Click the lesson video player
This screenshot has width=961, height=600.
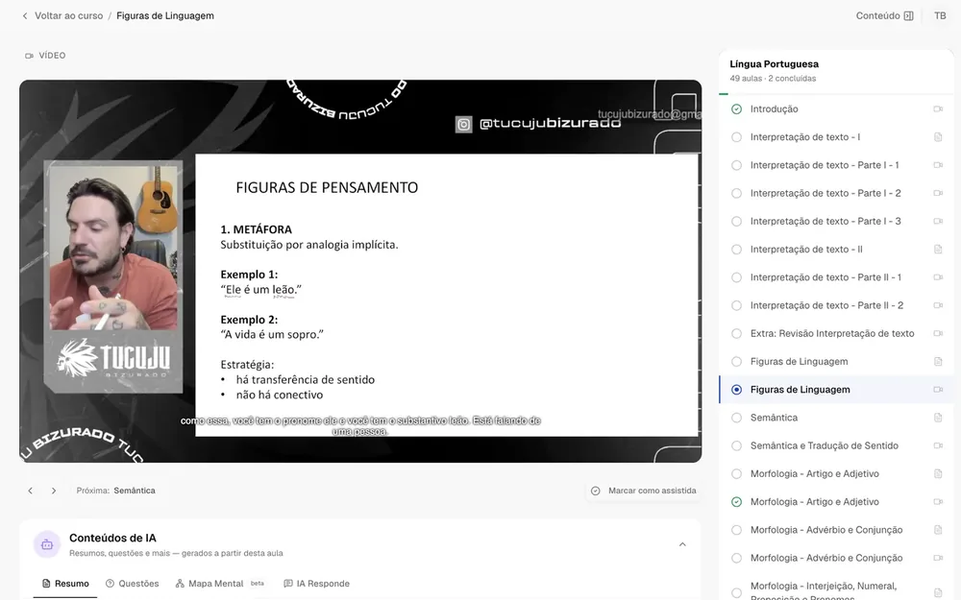pyautogui.click(x=360, y=271)
